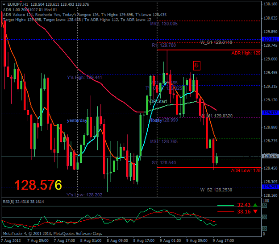Select the ADR Low label in red

[246, 170]
